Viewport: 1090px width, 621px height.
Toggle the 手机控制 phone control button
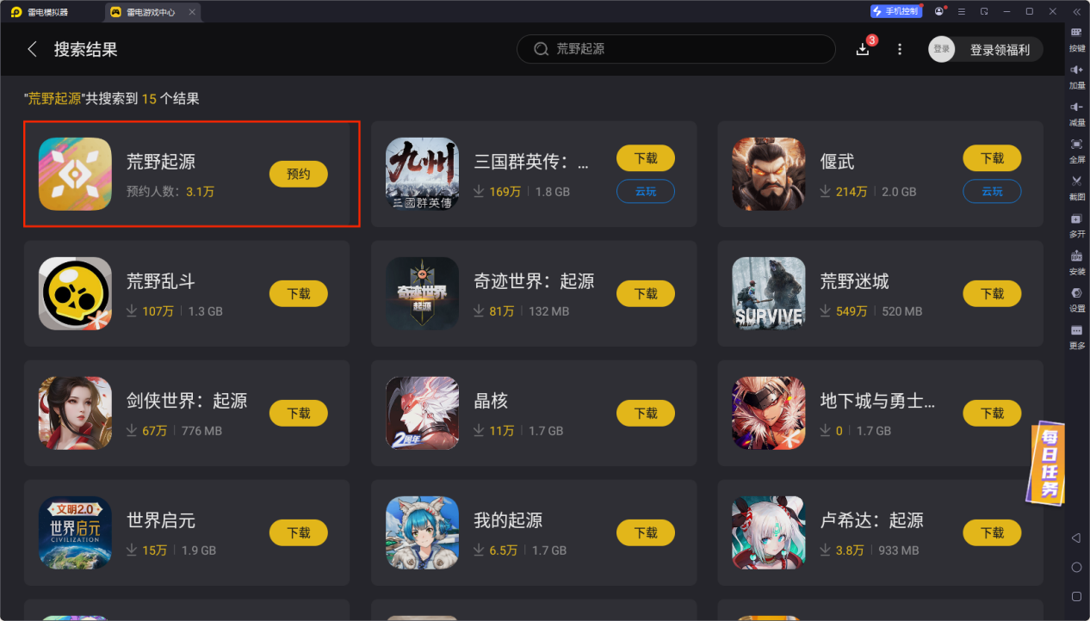coord(895,11)
